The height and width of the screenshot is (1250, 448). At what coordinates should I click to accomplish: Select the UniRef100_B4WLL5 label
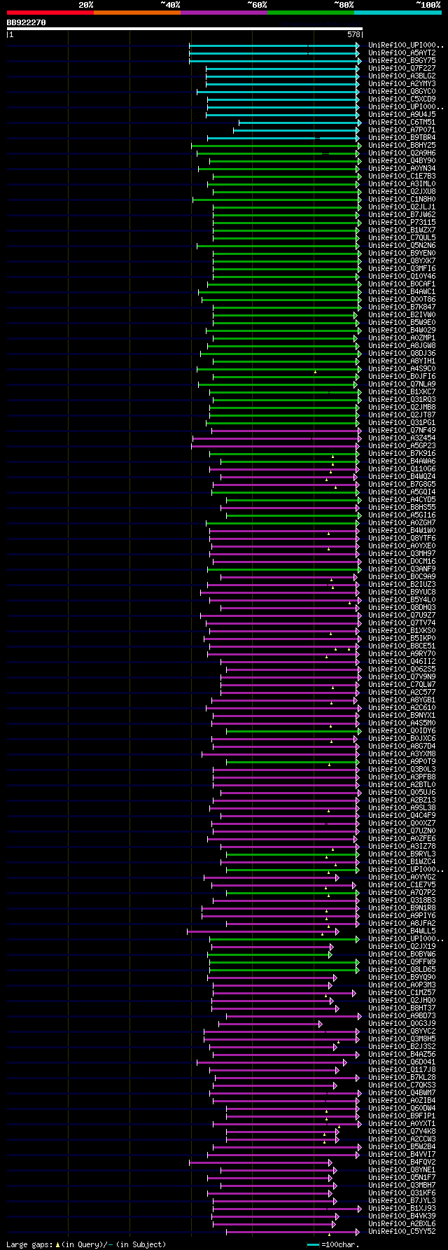tap(402, 931)
